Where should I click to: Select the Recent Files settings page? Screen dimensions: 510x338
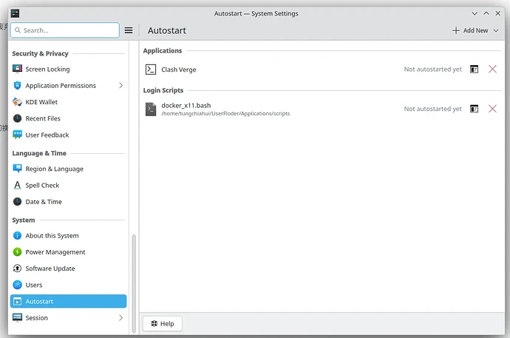click(43, 118)
